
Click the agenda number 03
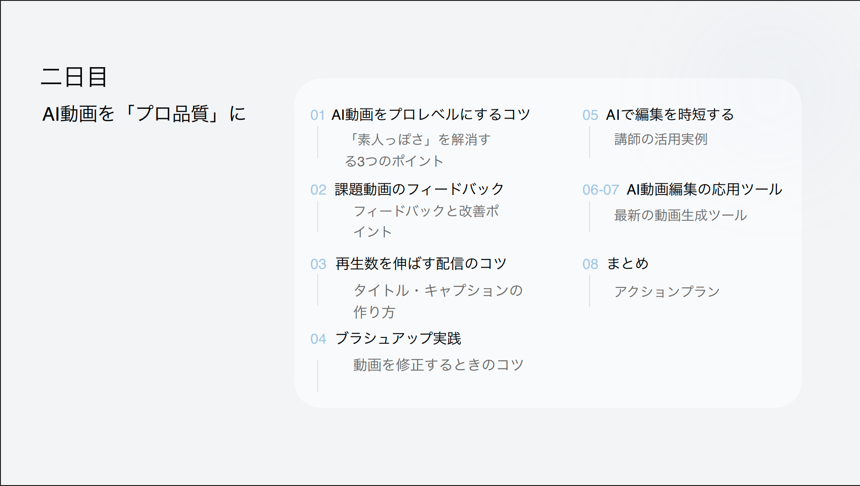pos(318,264)
